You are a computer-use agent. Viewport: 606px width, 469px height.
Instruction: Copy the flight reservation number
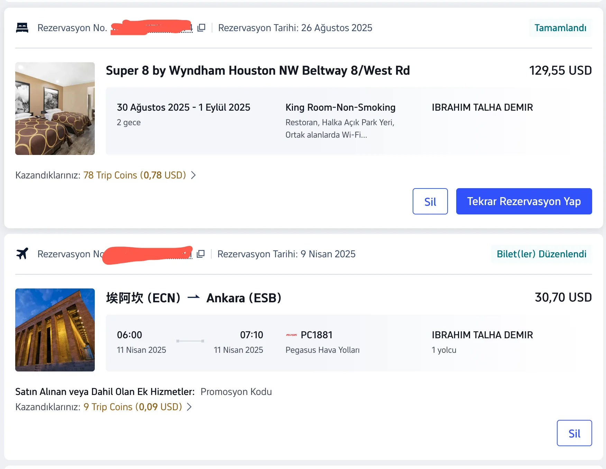(201, 254)
